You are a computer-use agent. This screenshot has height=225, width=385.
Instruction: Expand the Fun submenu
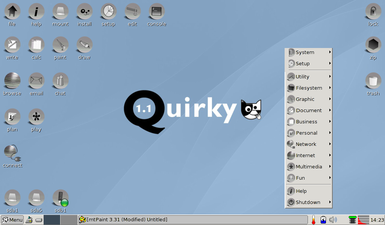point(309,178)
